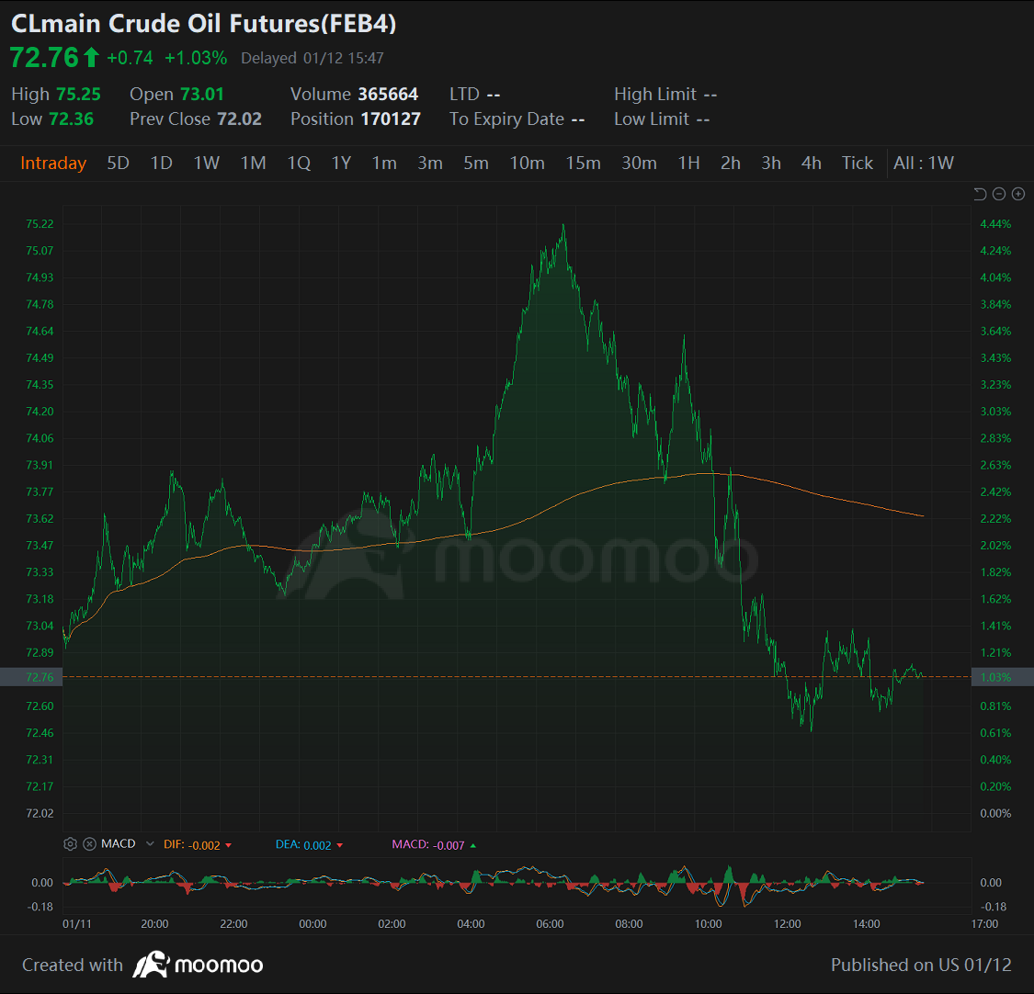The width and height of the screenshot is (1034, 994).
Task: Select the 1M monthly timeframe
Action: click(x=253, y=164)
